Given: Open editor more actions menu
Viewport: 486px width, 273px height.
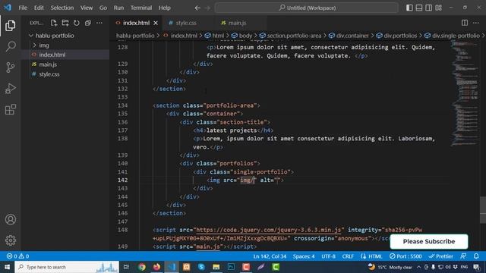Looking at the screenshot, I should click(x=476, y=23).
